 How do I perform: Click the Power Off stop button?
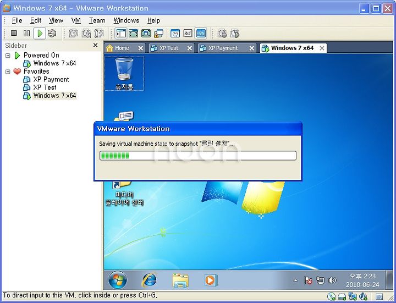click(x=14, y=33)
